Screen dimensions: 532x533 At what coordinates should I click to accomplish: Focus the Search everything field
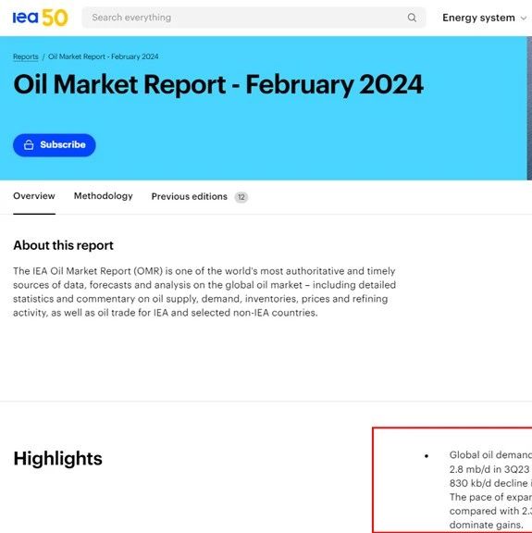point(254,18)
